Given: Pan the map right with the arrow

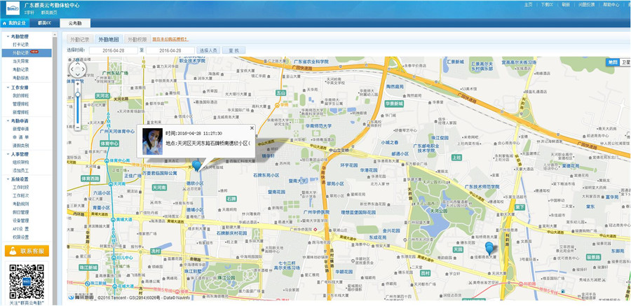Looking at the screenshot, I should point(83,69).
